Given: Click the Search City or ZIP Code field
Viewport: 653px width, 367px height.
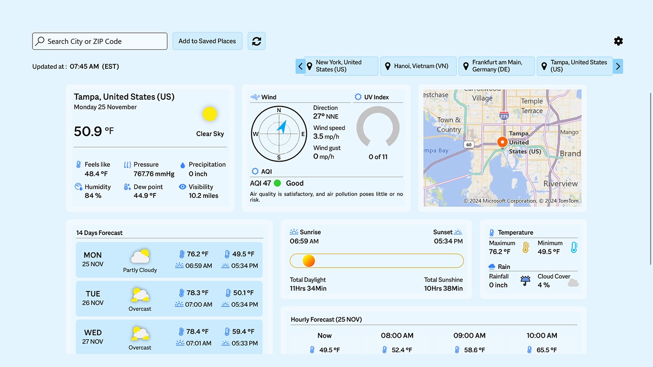Looking at the screenshot, I should click(x=99, y=41).
